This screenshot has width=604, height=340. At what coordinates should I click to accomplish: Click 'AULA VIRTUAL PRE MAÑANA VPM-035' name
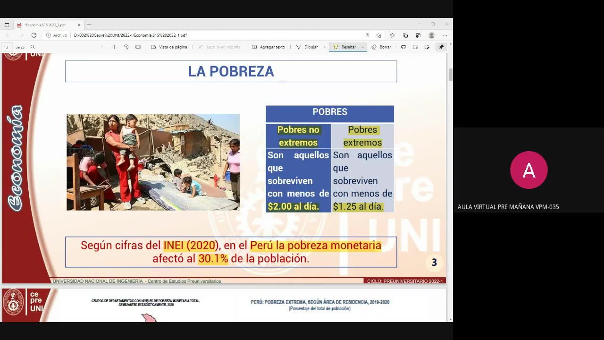point(508,207)
